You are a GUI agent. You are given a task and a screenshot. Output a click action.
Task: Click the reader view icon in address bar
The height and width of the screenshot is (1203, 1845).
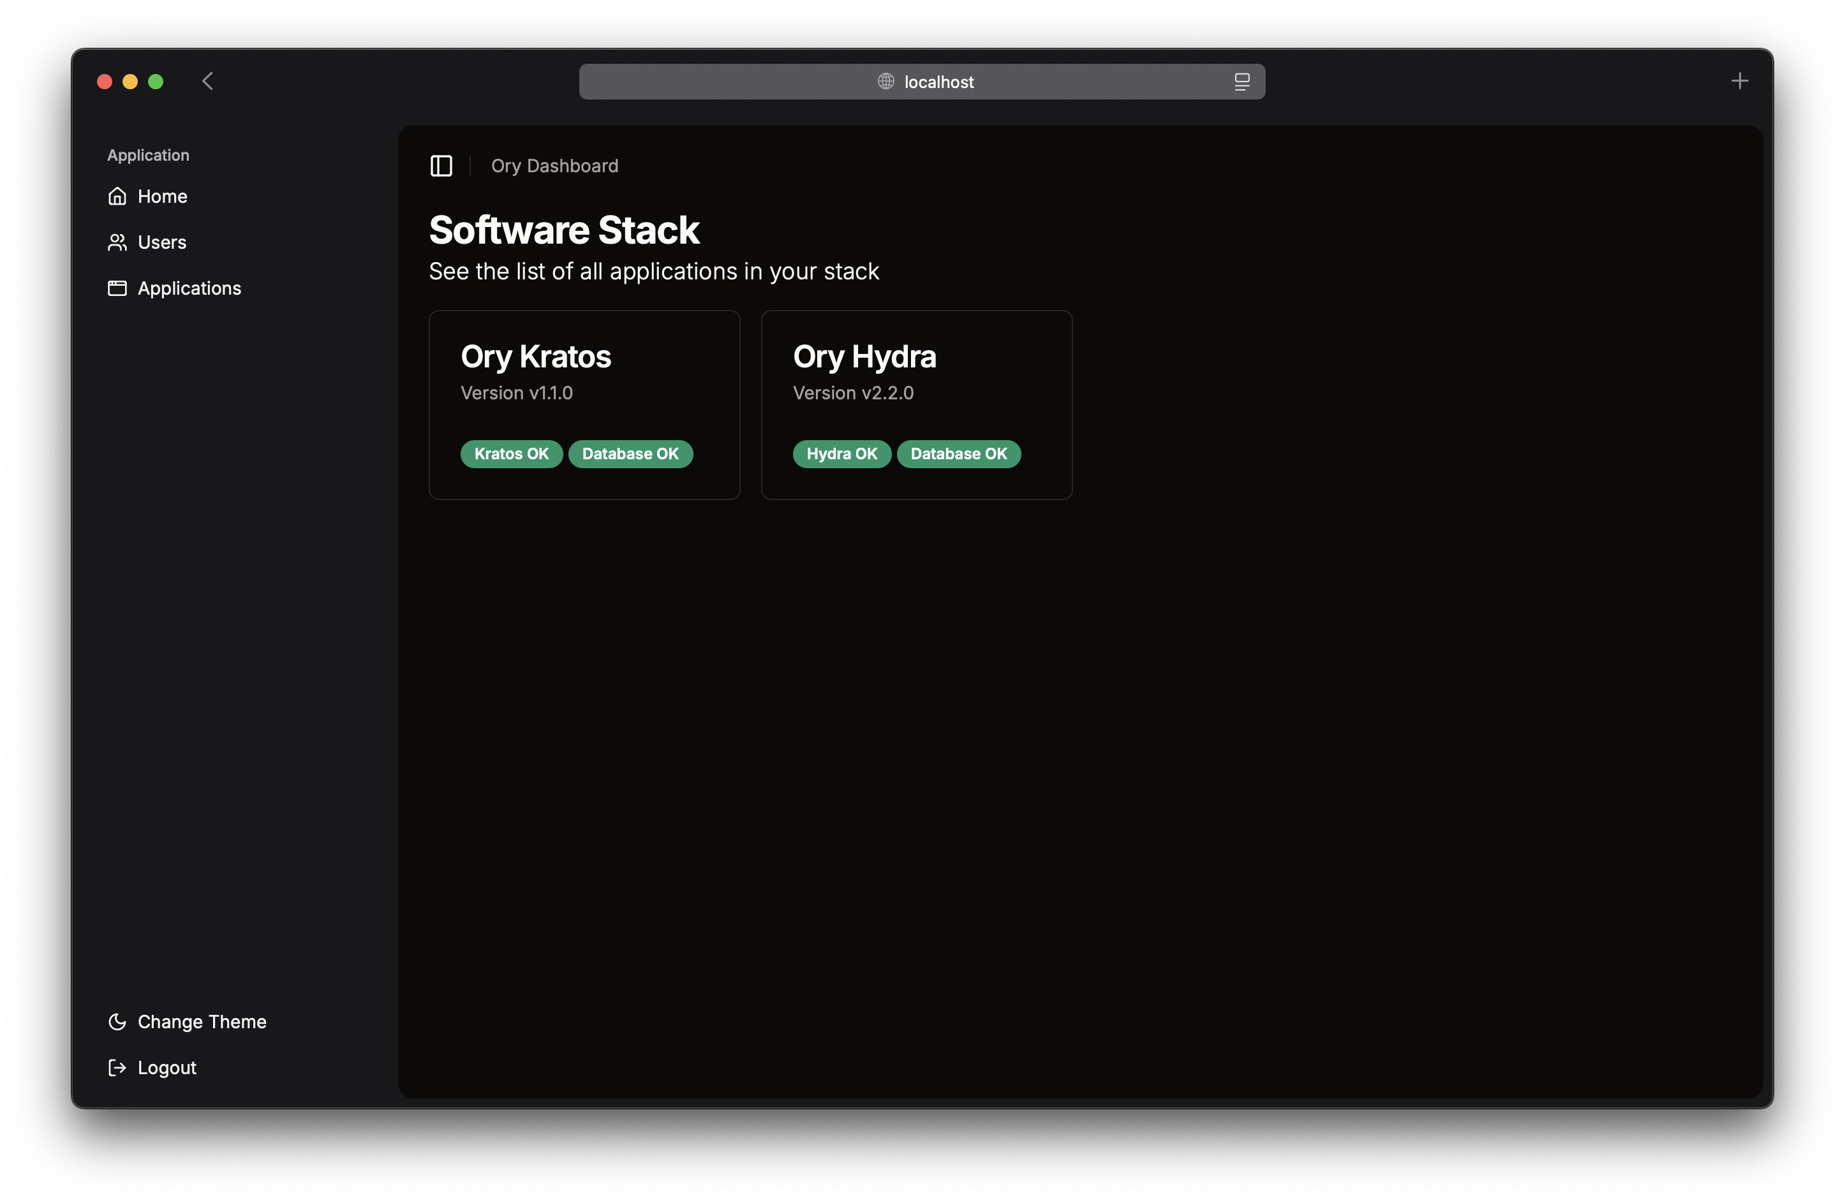[x=1242, y=82]
